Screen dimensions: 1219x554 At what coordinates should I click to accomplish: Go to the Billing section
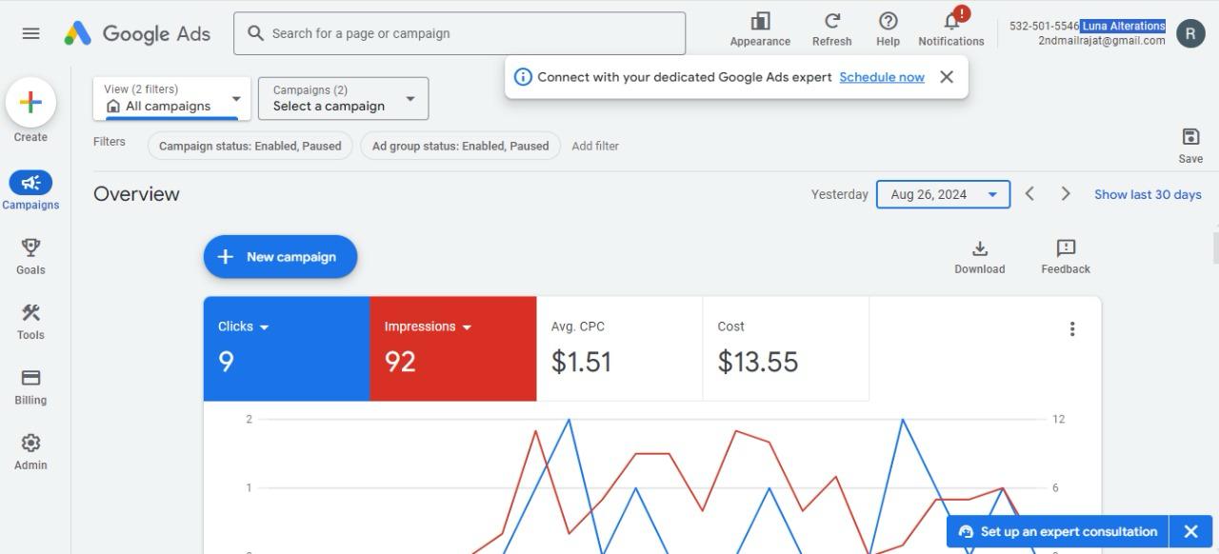coord(30,386)
